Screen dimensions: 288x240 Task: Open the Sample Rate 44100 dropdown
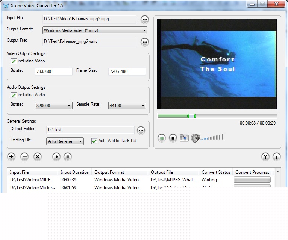pyautogui.click(x=127, y=105)
